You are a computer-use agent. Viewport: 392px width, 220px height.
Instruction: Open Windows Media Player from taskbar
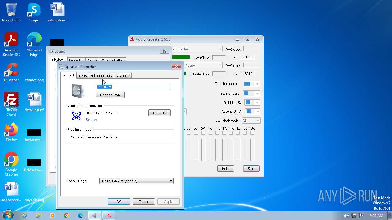pos(52,215)
